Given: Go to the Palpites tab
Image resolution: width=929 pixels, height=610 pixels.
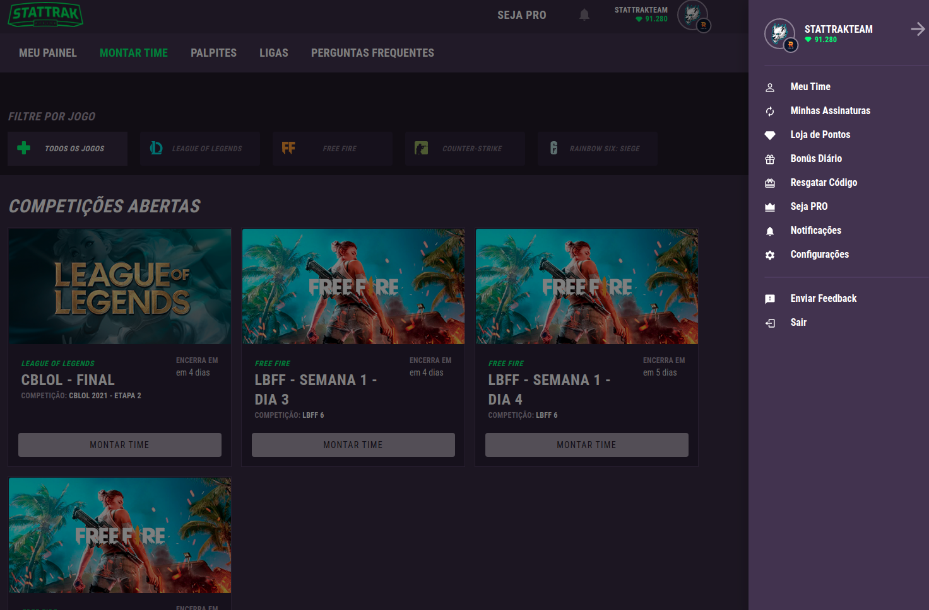Looking at the screenshot, I should click(214, 53).
